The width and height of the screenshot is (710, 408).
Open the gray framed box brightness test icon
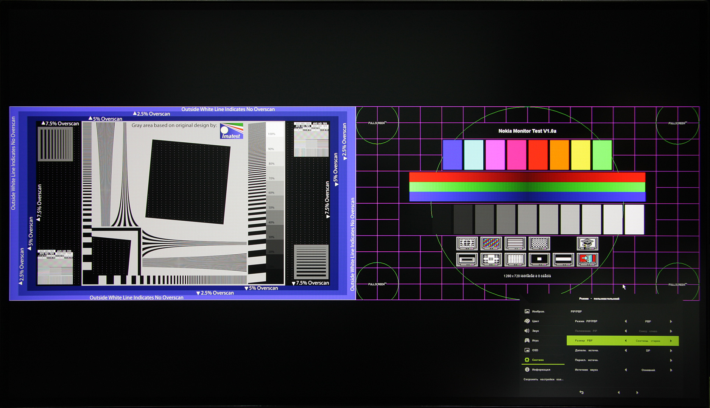[x=467, y=260]
